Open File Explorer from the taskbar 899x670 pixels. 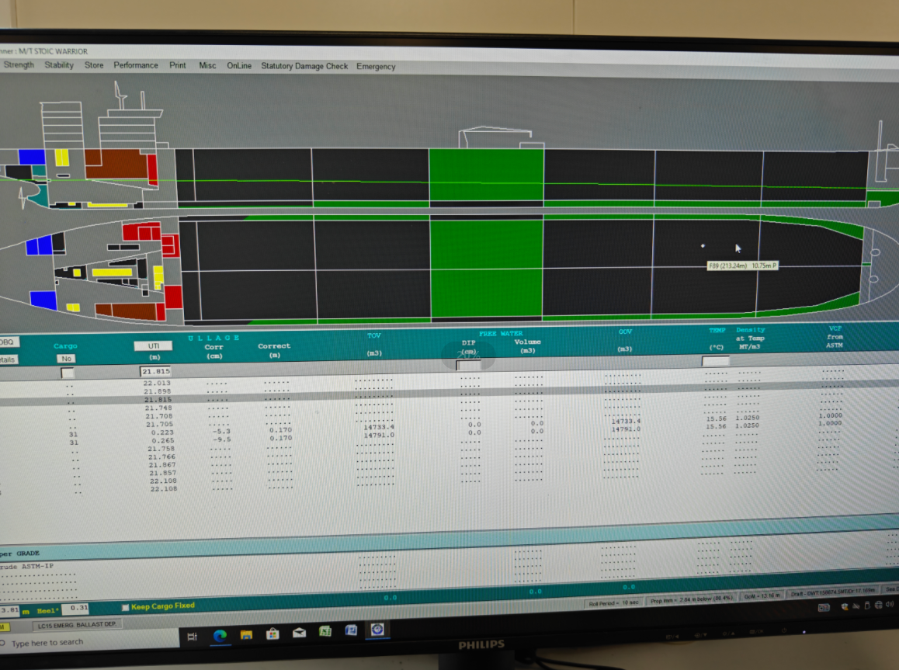click(x=246, y=634)
